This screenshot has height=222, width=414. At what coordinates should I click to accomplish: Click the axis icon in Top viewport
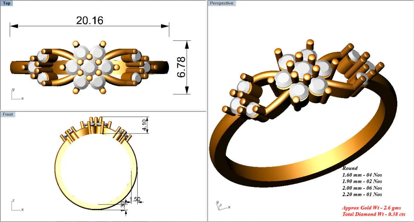click(17, 94)
